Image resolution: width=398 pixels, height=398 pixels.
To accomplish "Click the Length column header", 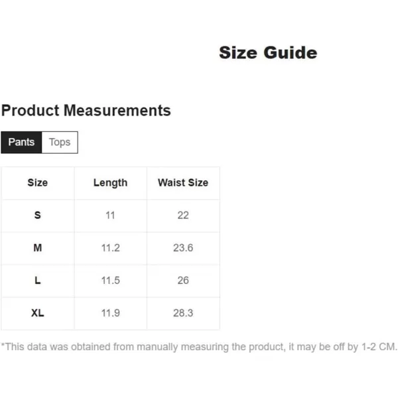I will coord(110,183).
